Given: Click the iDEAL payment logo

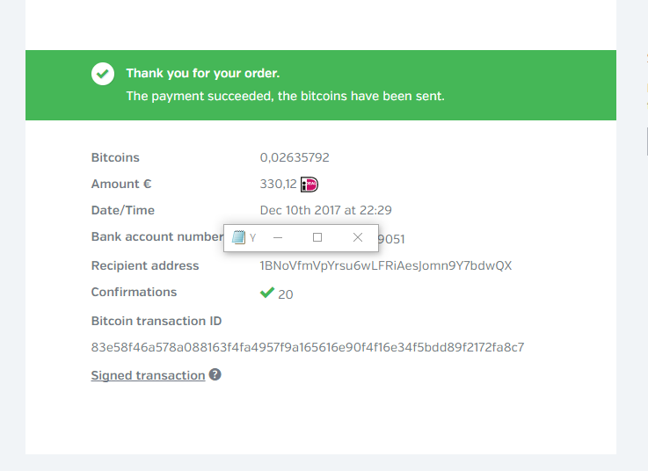Looking at the screenshot, I should point(309,185).
